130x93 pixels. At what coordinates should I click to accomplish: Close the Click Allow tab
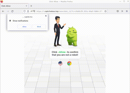click(26, 6)
